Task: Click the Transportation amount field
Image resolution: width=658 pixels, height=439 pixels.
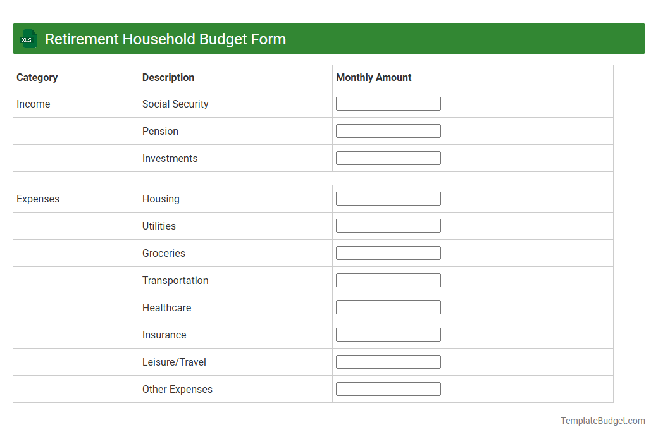Action: (388, 280)
